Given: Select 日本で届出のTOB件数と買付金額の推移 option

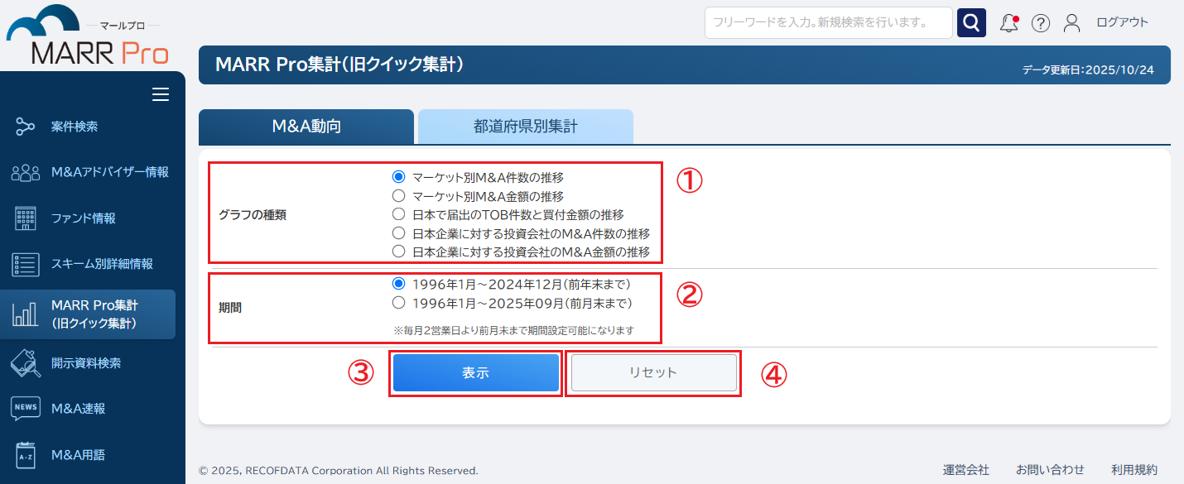Looking at the screenshot, I should (x=398, y=214).
